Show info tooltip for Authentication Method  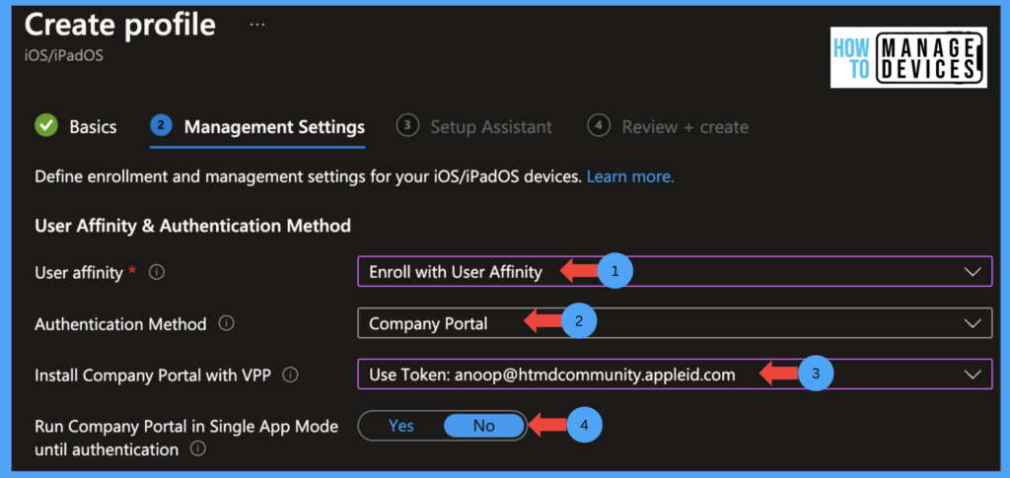(x=226, y=323)
